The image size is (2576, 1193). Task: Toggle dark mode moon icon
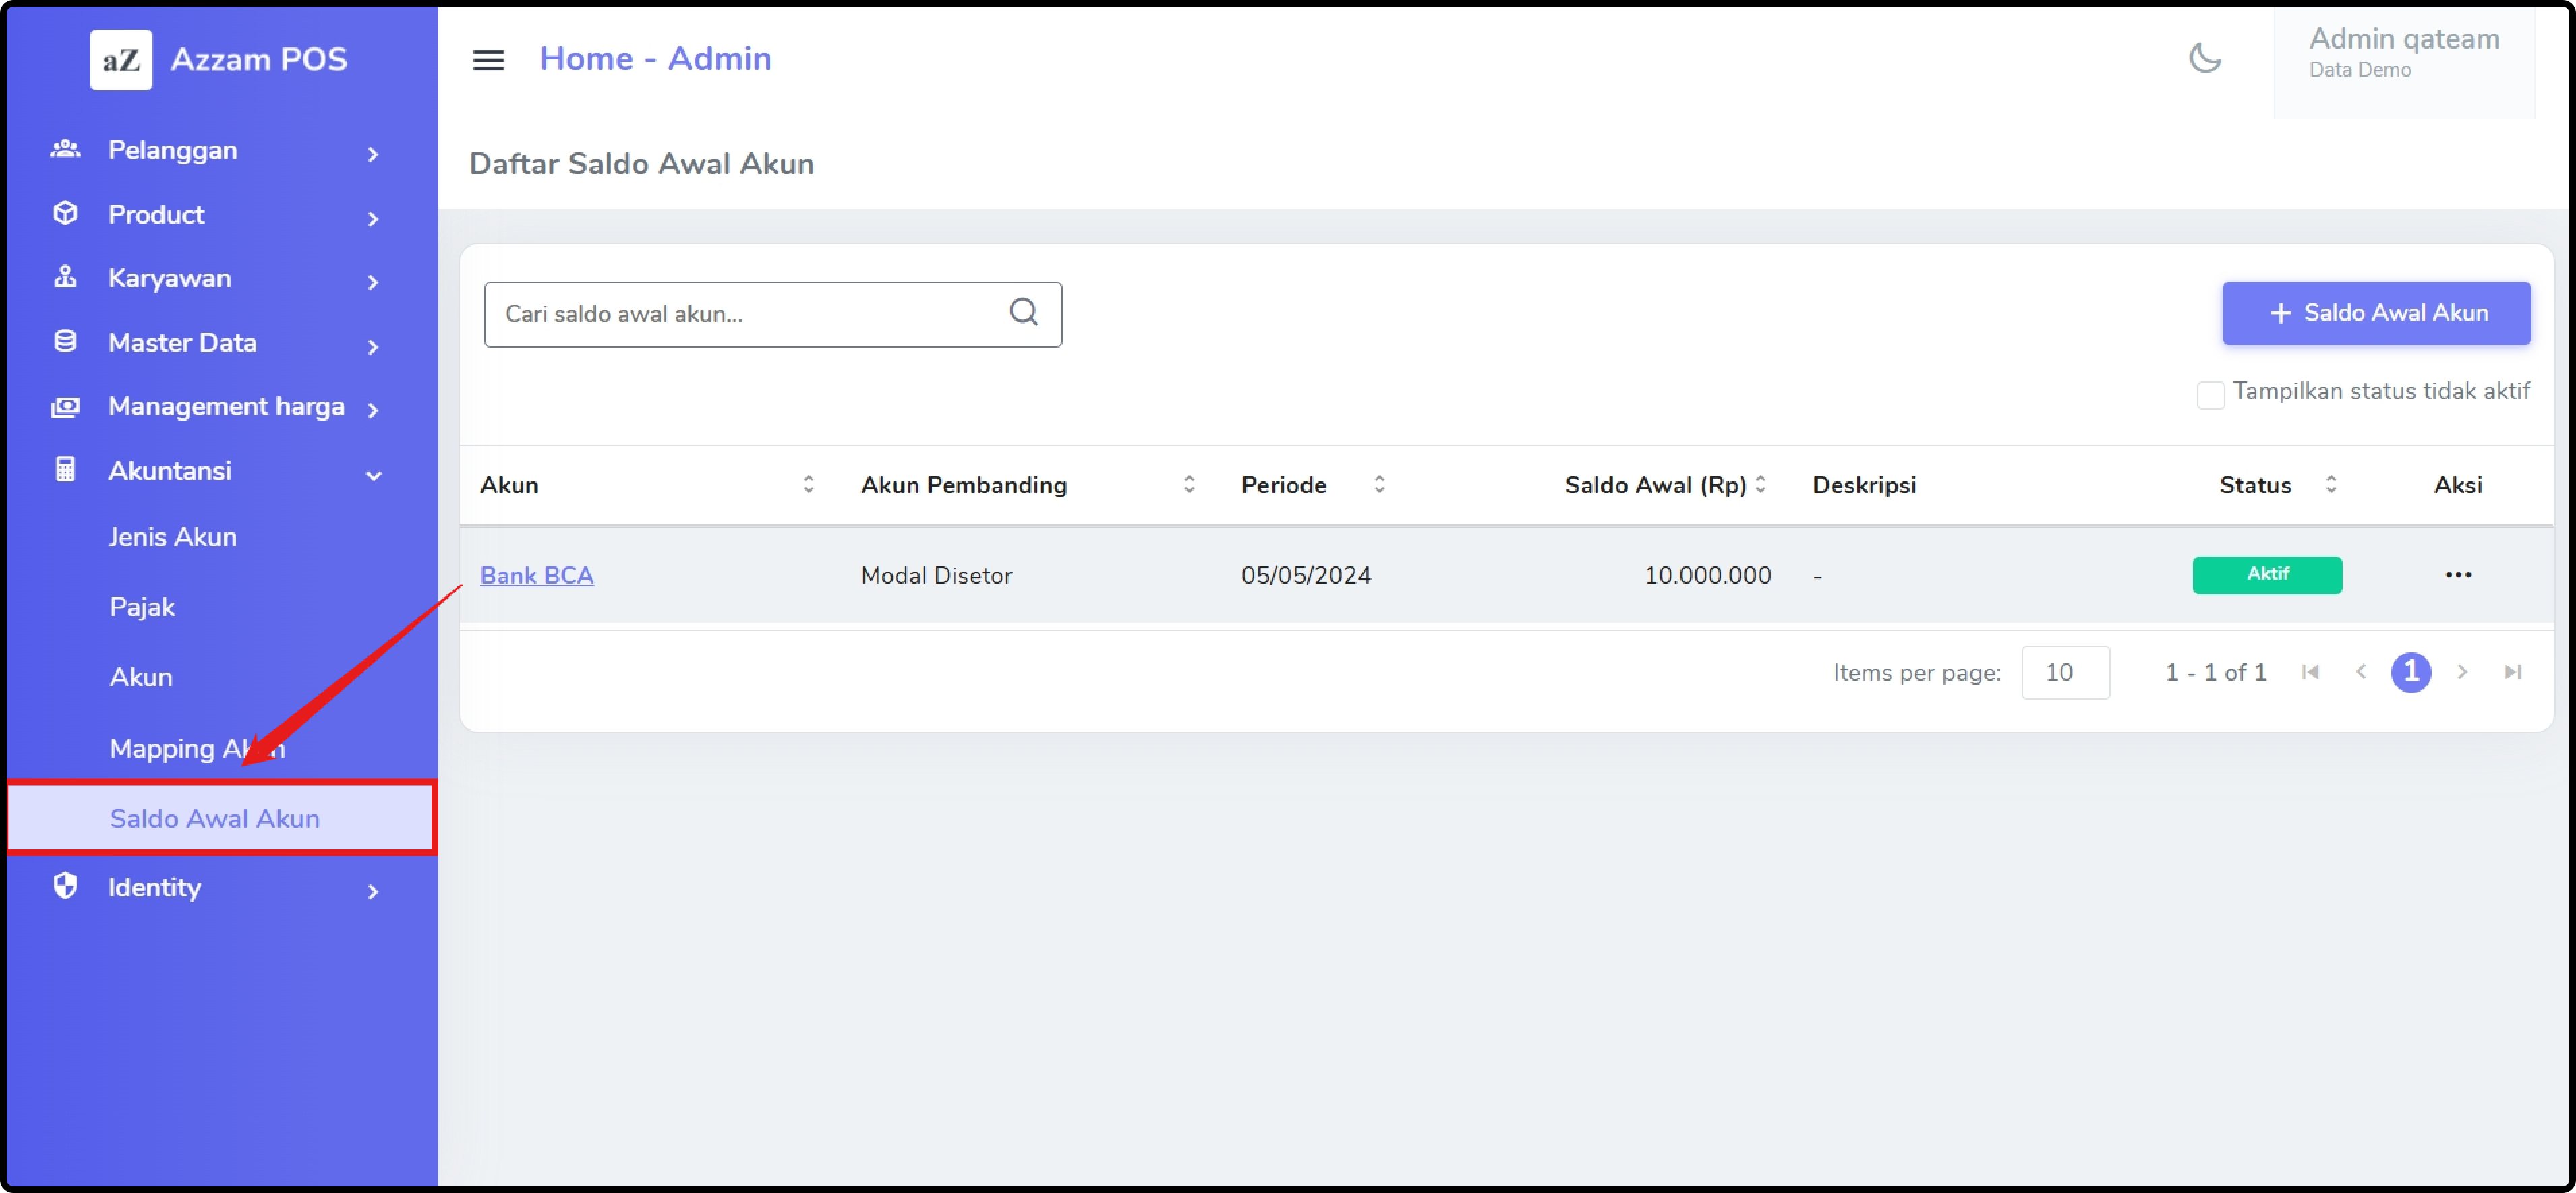(2204, 59)
